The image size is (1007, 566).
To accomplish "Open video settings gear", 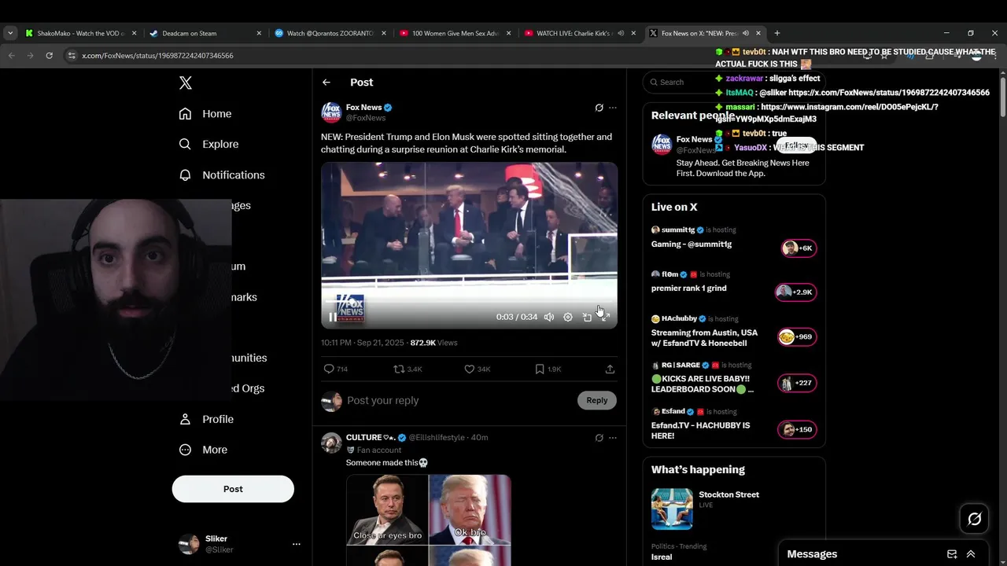I will tap(568, 317).
